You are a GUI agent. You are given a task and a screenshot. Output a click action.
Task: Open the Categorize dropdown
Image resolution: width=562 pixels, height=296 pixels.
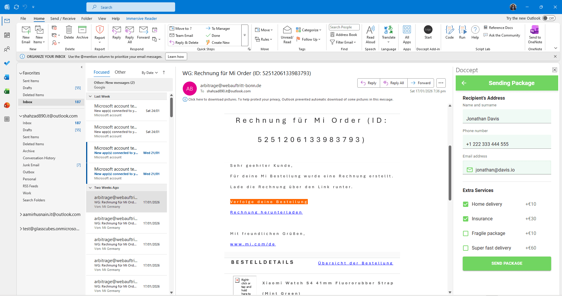click(x=309, y=30)
